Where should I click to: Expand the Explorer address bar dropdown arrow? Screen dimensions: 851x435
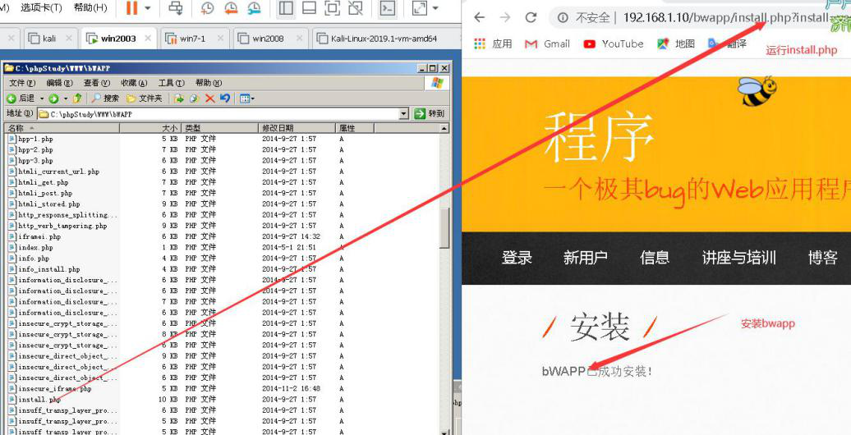tap(404, 114)
